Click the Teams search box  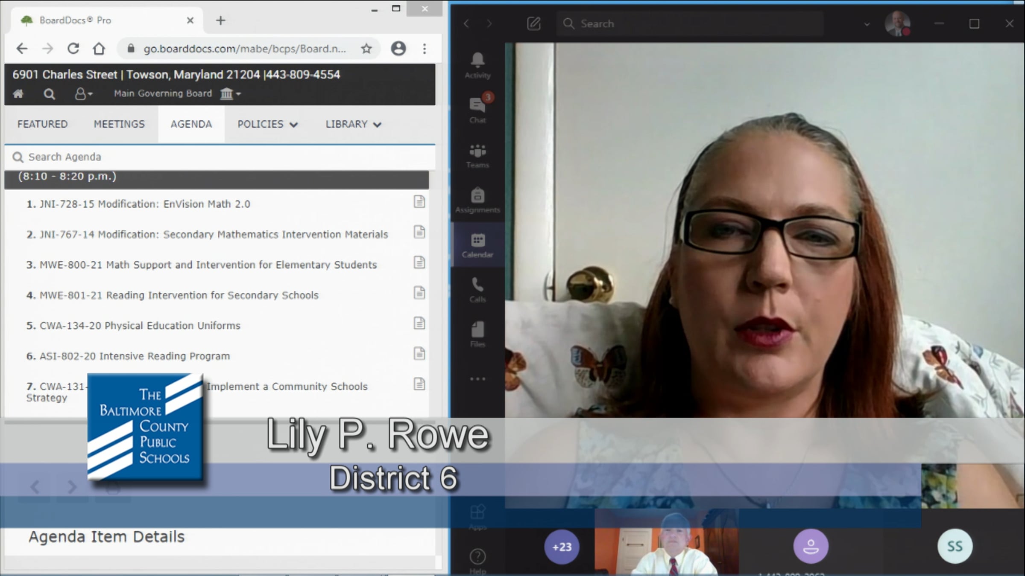tap(690, 23)
